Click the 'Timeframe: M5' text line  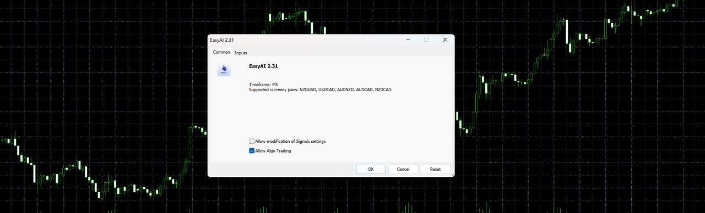[259, 85]
